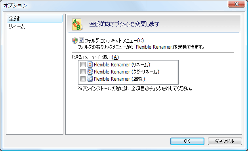
Task: Click the Flexible Renamer (属性) icon
Action: pyautogui.click(x=90, y=79)
